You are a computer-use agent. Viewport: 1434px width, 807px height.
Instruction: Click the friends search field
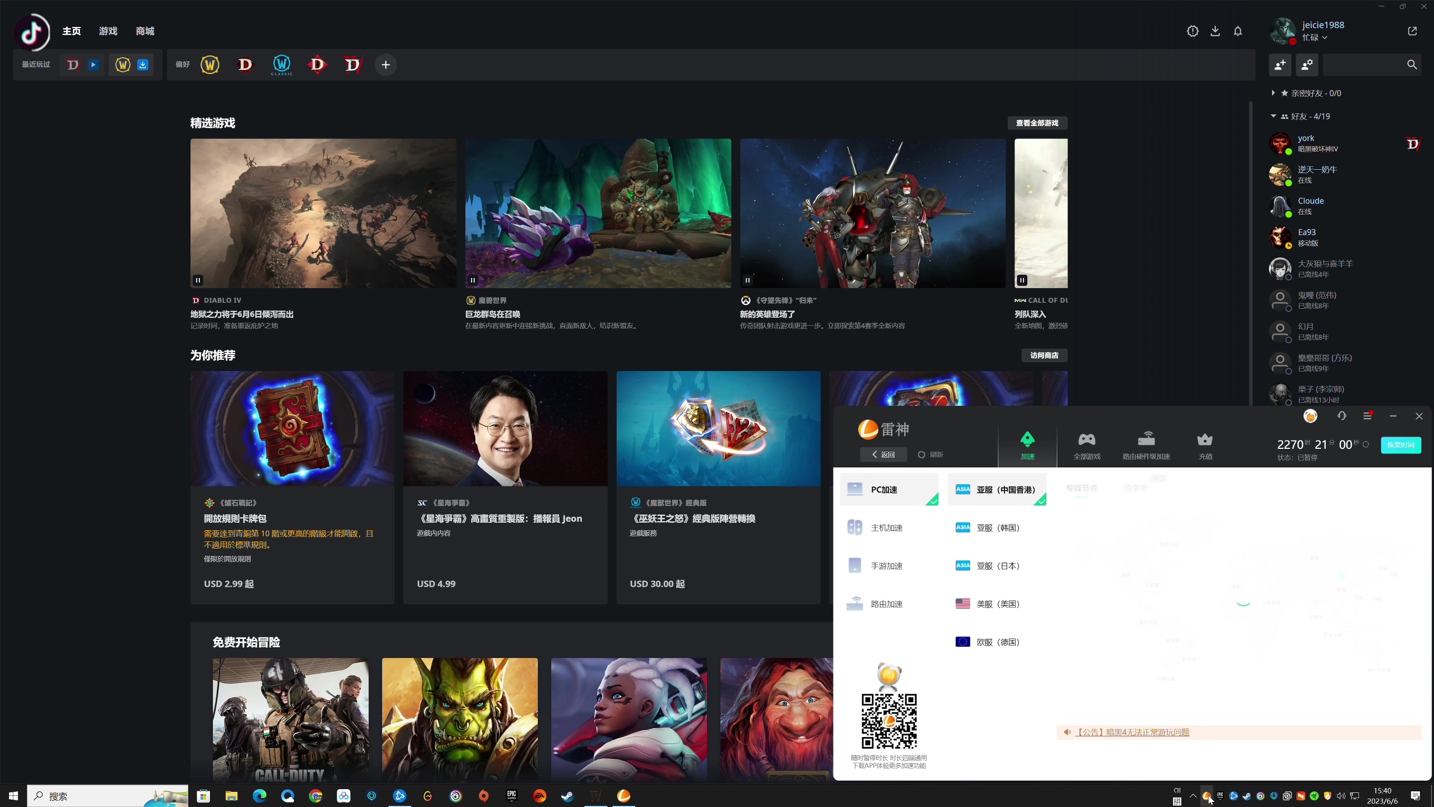pos(1371,65)
